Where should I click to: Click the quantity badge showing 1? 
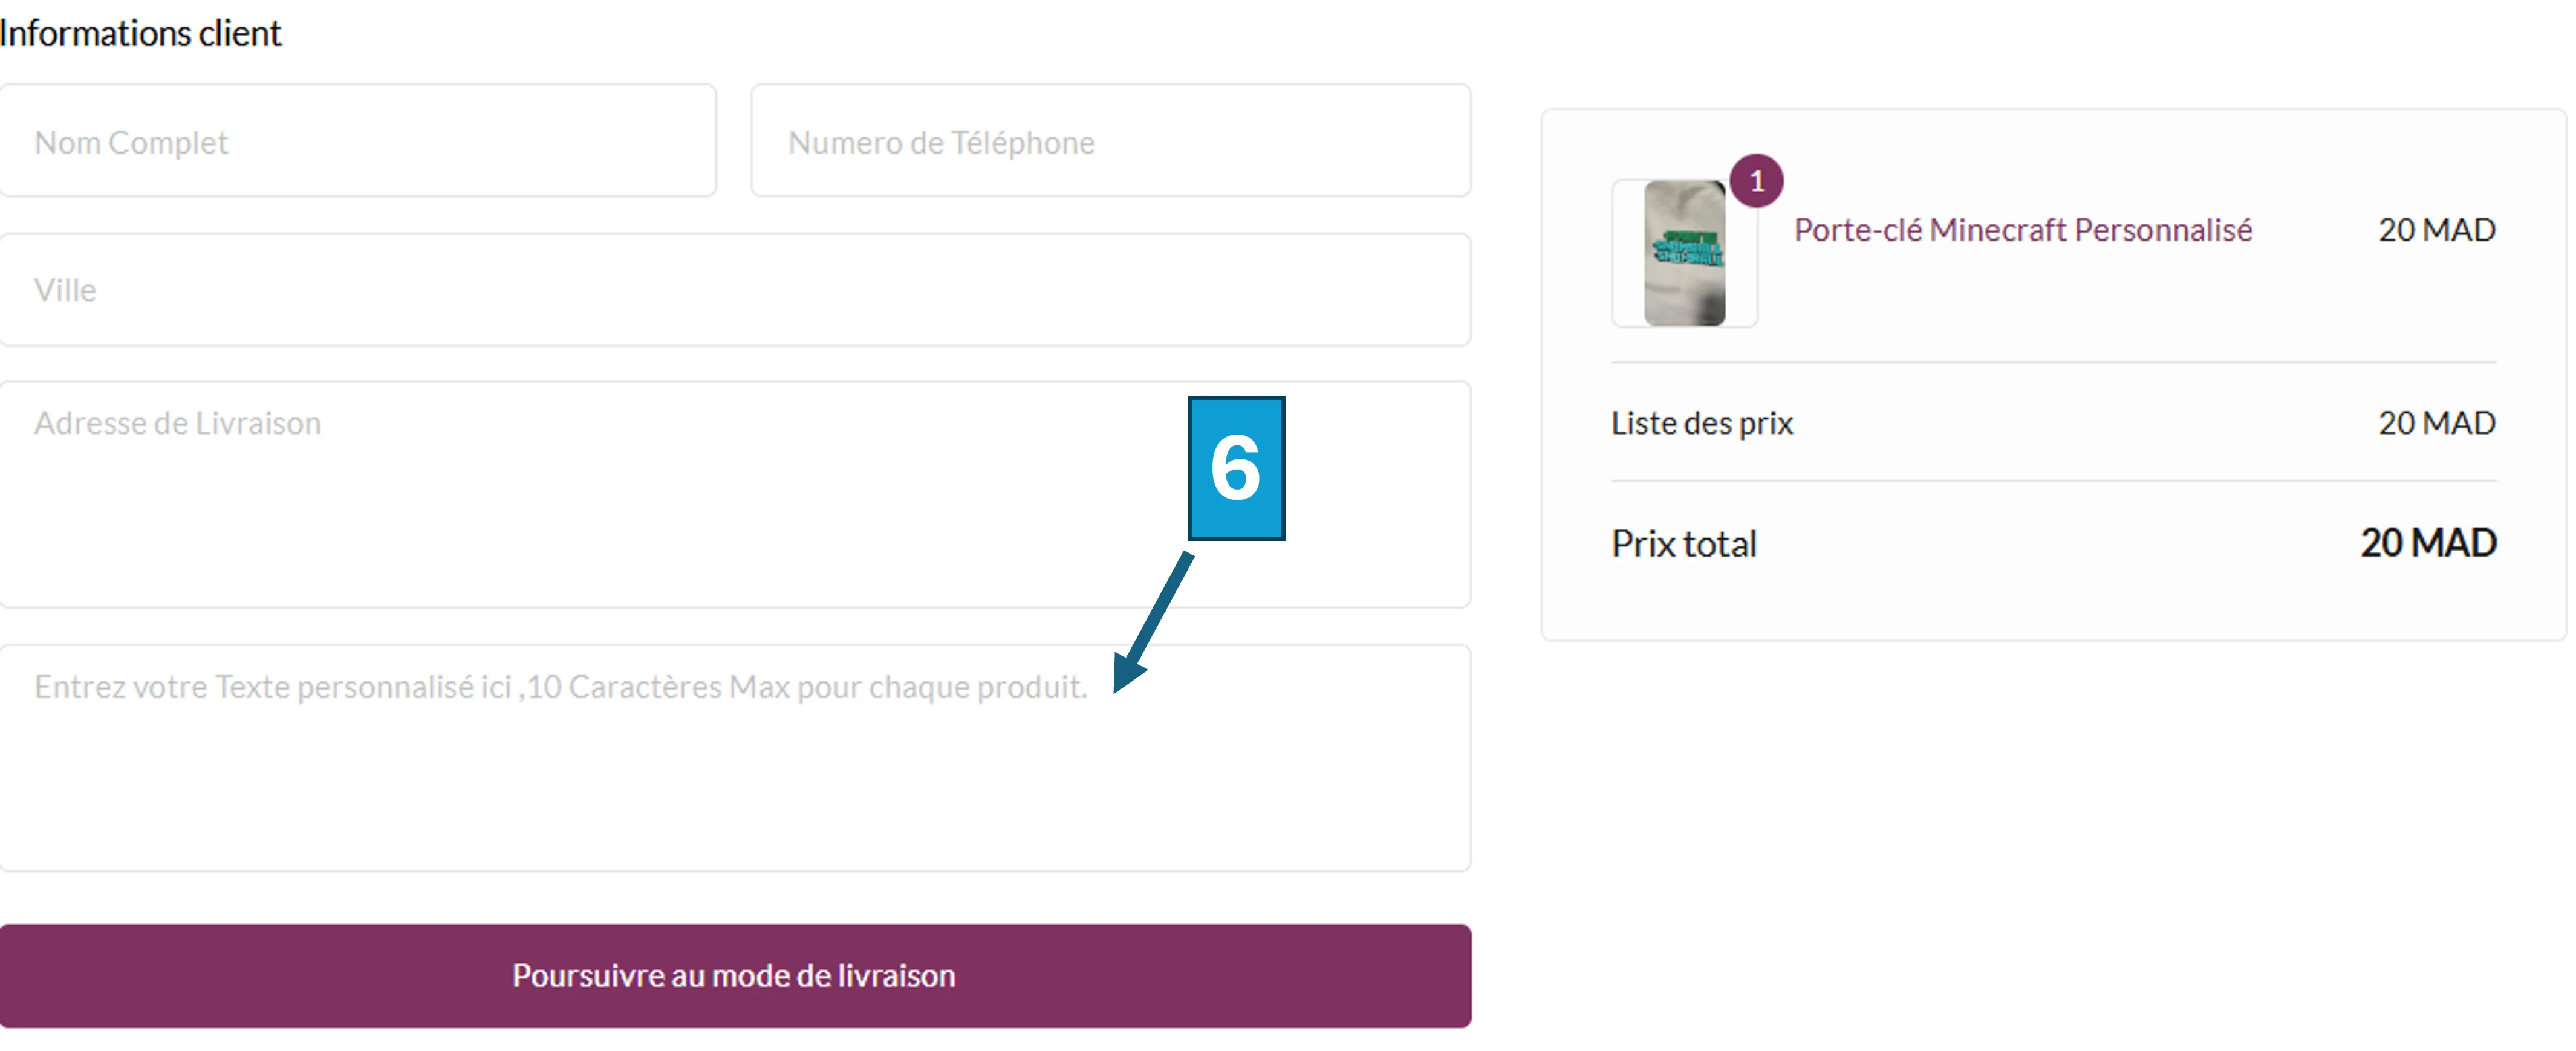pos(1756,181)
